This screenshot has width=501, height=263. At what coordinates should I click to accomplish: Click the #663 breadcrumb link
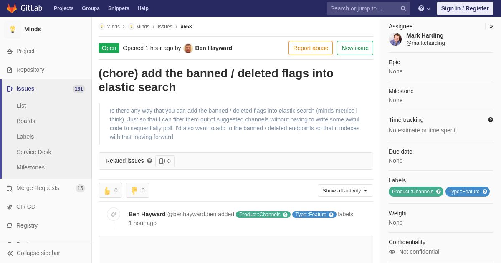(x=186, y=27)
